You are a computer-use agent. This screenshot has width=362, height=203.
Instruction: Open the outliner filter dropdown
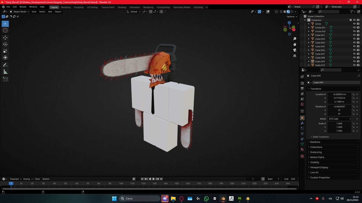353,12
